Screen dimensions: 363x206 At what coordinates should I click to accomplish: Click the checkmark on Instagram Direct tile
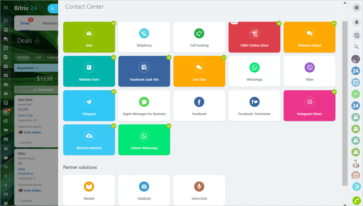334,92
